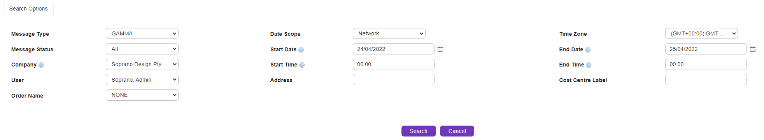Expand the Time Zone dropdown

pos(701,33)
